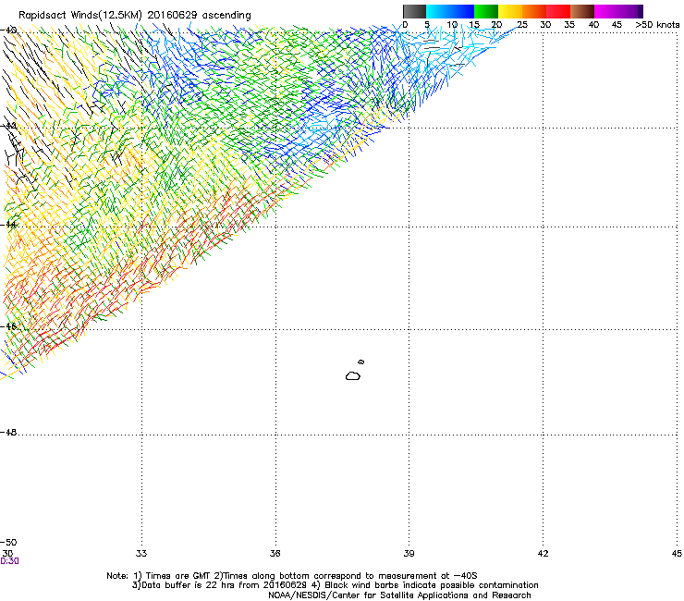Pick the magenta-purple 40-50 knots legend color
The height and width of the screenshot is (601, 684).
(618, 11)
